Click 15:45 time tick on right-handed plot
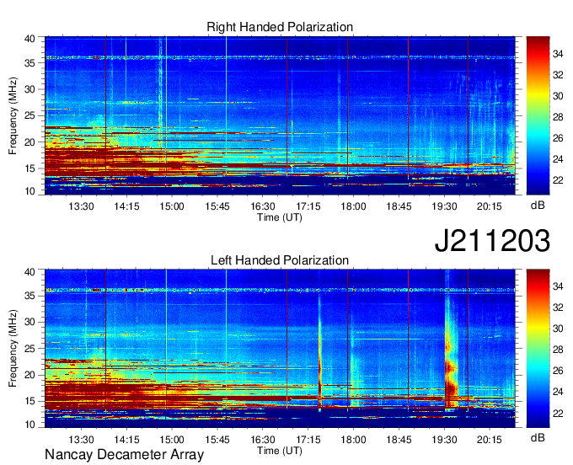Screen dimensions: 573x465 [217, 206]
